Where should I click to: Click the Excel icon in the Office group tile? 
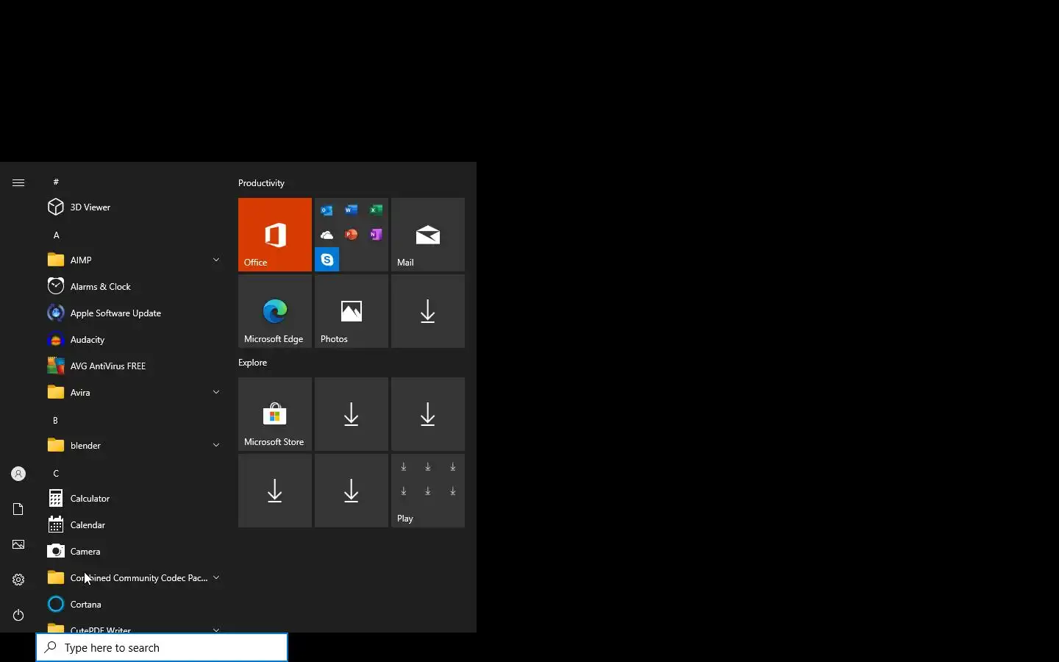(376, 210)
